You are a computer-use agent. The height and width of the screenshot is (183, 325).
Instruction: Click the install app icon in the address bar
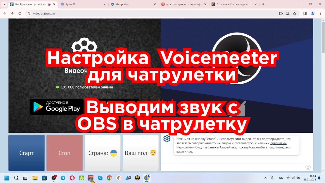coord(288,13)
